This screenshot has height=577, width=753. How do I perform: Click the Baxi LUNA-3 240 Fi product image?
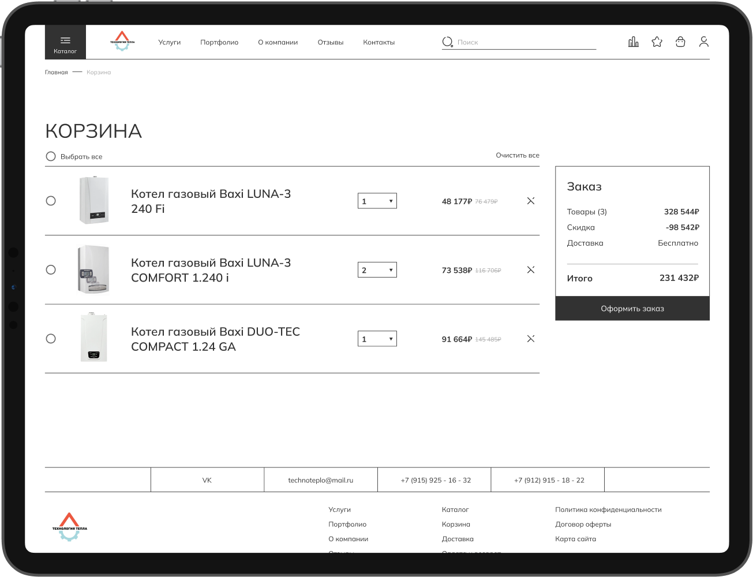click(93, 200)
